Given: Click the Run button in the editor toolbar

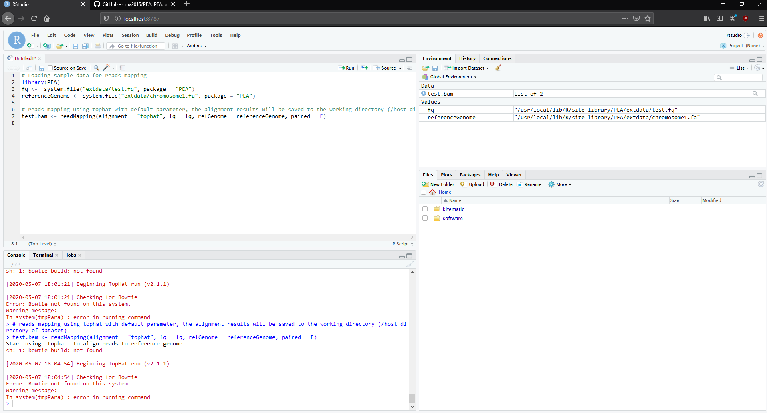Looking at the screenshot, I should click(347, 68).
